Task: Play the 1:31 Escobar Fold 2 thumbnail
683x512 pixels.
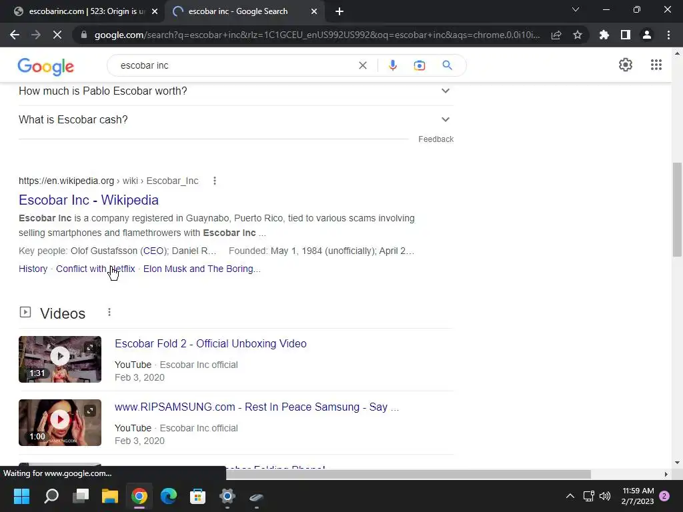Action: (x=60, y=359)
